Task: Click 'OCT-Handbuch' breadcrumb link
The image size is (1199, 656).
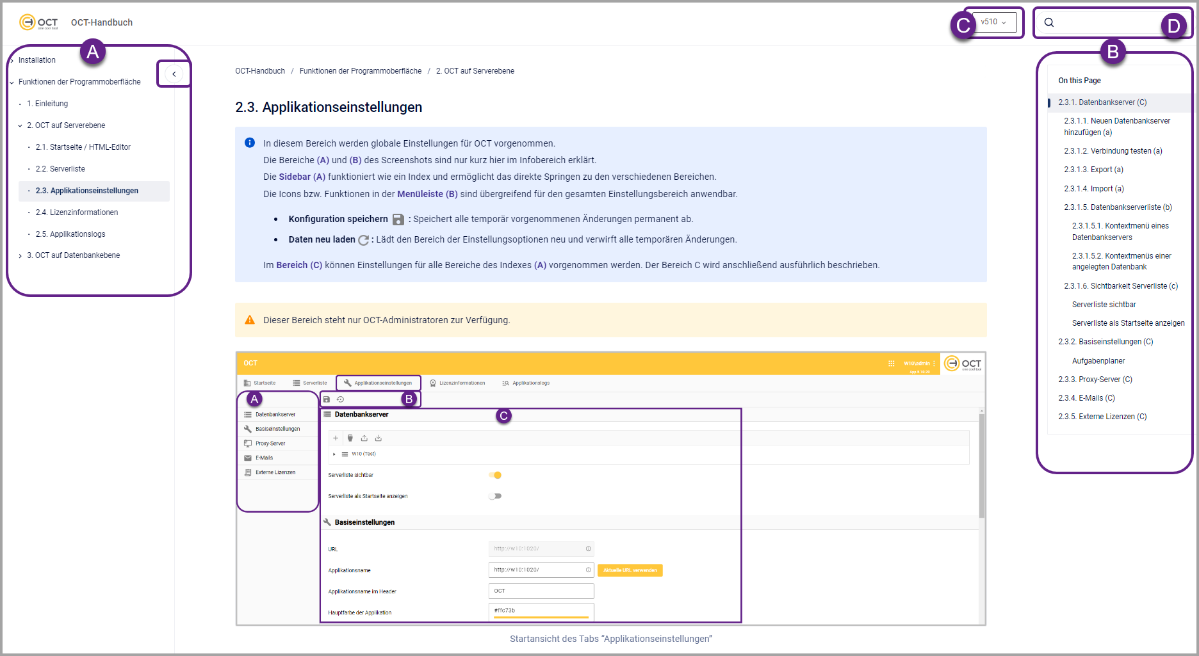Action: 260,71
